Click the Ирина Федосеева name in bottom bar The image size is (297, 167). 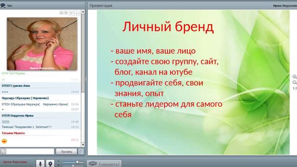pos(15,162)
